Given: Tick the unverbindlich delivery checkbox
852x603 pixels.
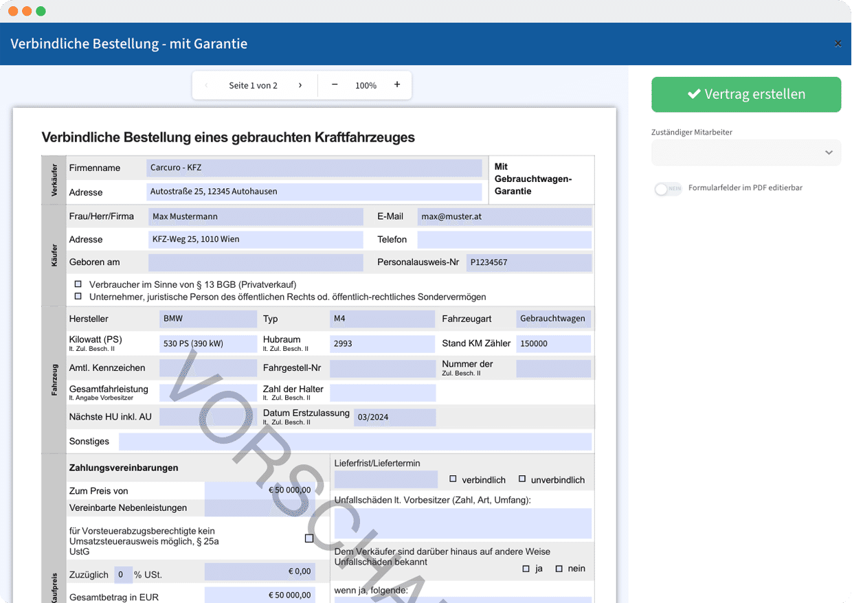Looking at the screenshot, I should coord(522,479).
